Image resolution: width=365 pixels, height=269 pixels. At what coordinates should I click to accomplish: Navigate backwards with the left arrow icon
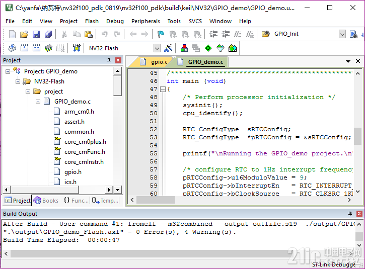pyautogui.click(x=133, y=34)
